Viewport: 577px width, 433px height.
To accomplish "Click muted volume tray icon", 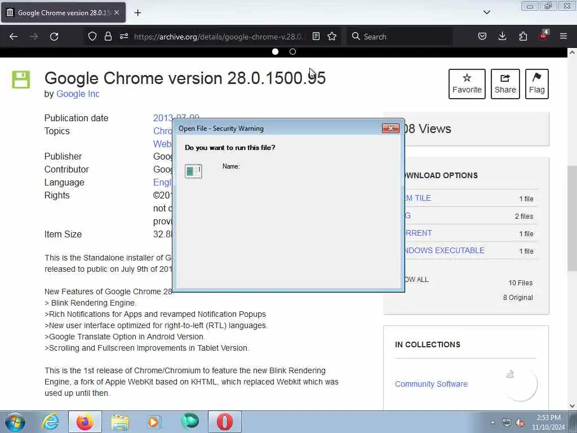I will click(x=520, y=423).
